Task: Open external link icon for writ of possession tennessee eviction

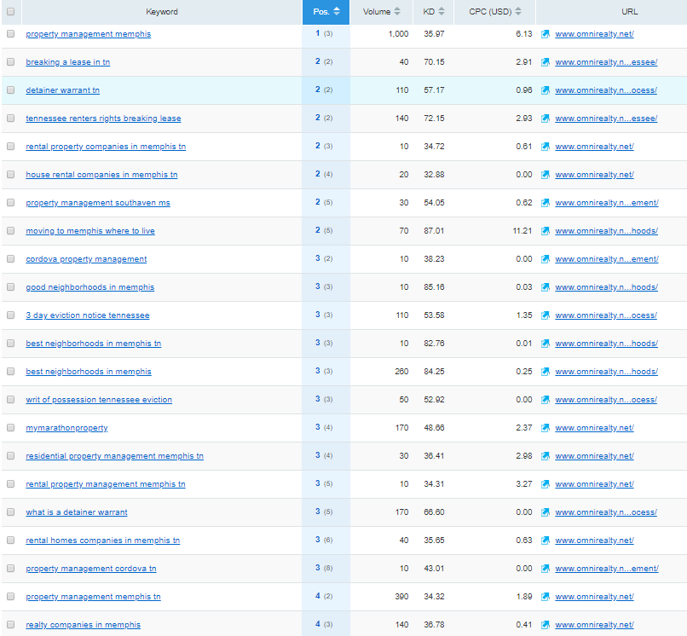Action: coord(545,400)
